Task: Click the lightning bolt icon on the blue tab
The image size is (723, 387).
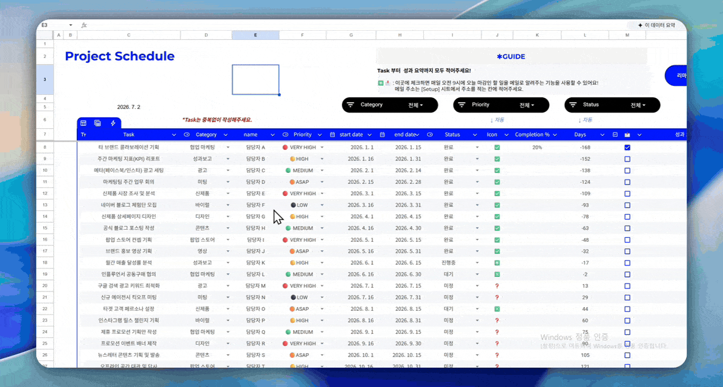Action: click(113, 123)
